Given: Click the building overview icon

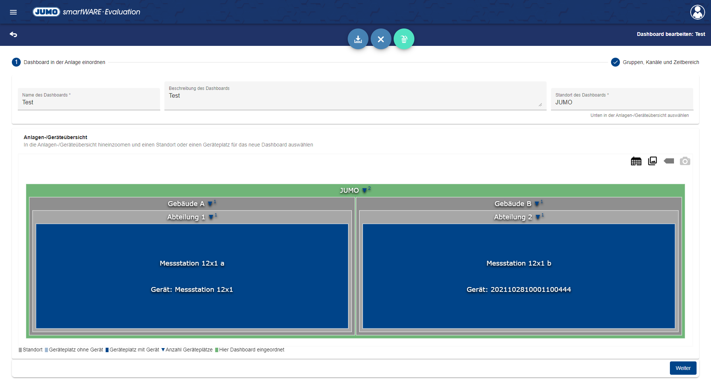Looking at the screenshot, I should pyautogui.click(x=636, y=161).
